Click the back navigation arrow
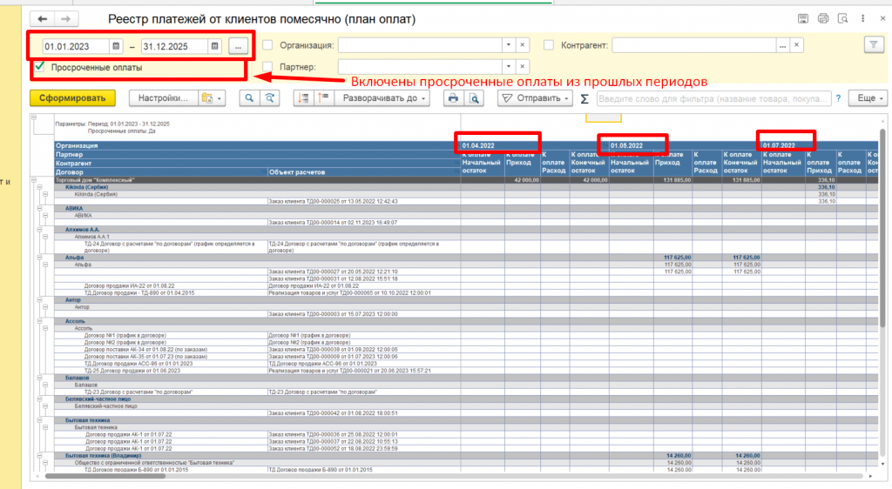The height and width of the screenshot is (489, 892). (x=42, y=19)
